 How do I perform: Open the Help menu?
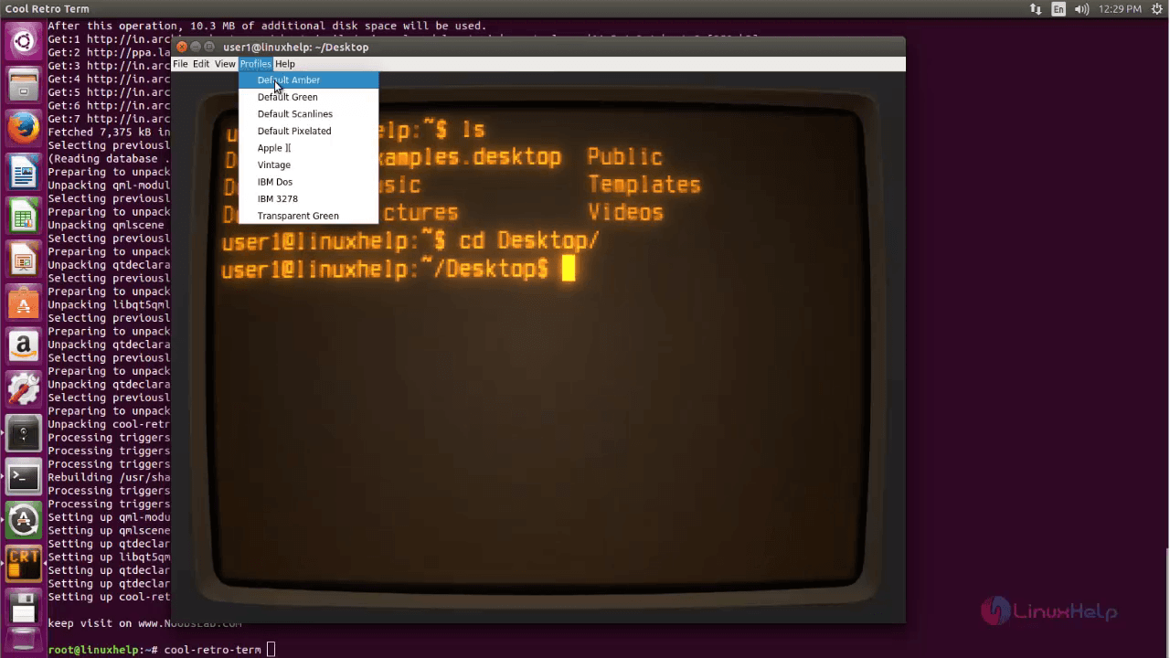point(285,64)
